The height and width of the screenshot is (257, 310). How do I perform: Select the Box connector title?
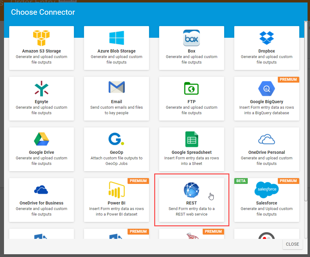click(191, 51)
